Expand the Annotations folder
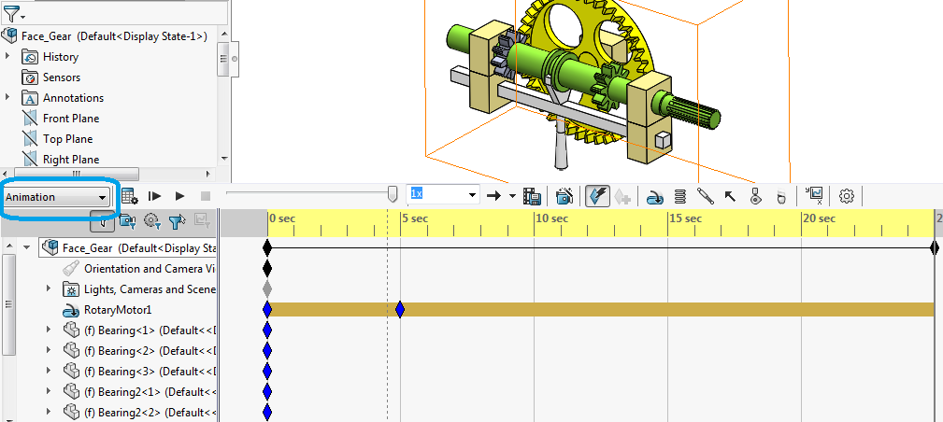Viewport: 943px width, 422px height. pos(7,97)
